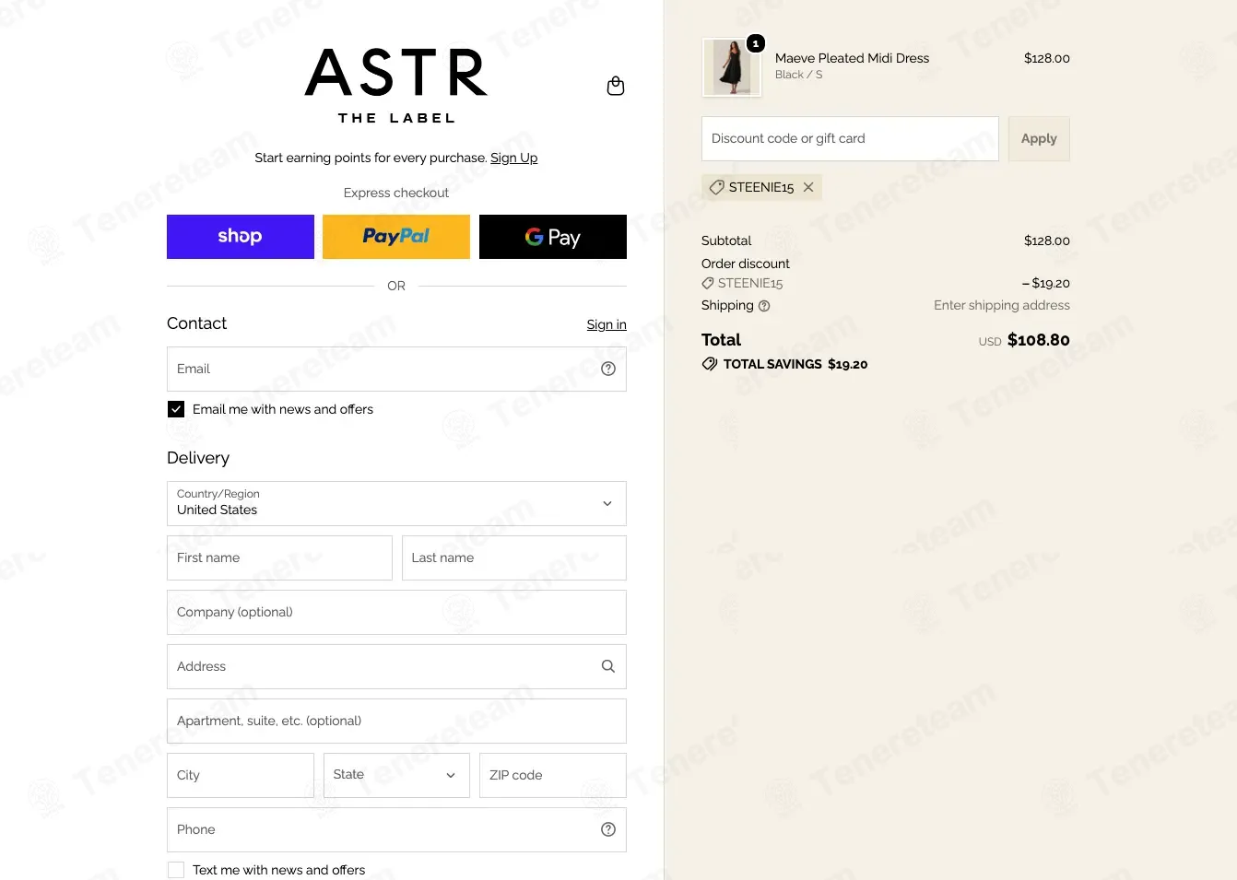Pay with Google Pay express button
This screenshot has height=880, width=1237.
click(x=553, y=237)
